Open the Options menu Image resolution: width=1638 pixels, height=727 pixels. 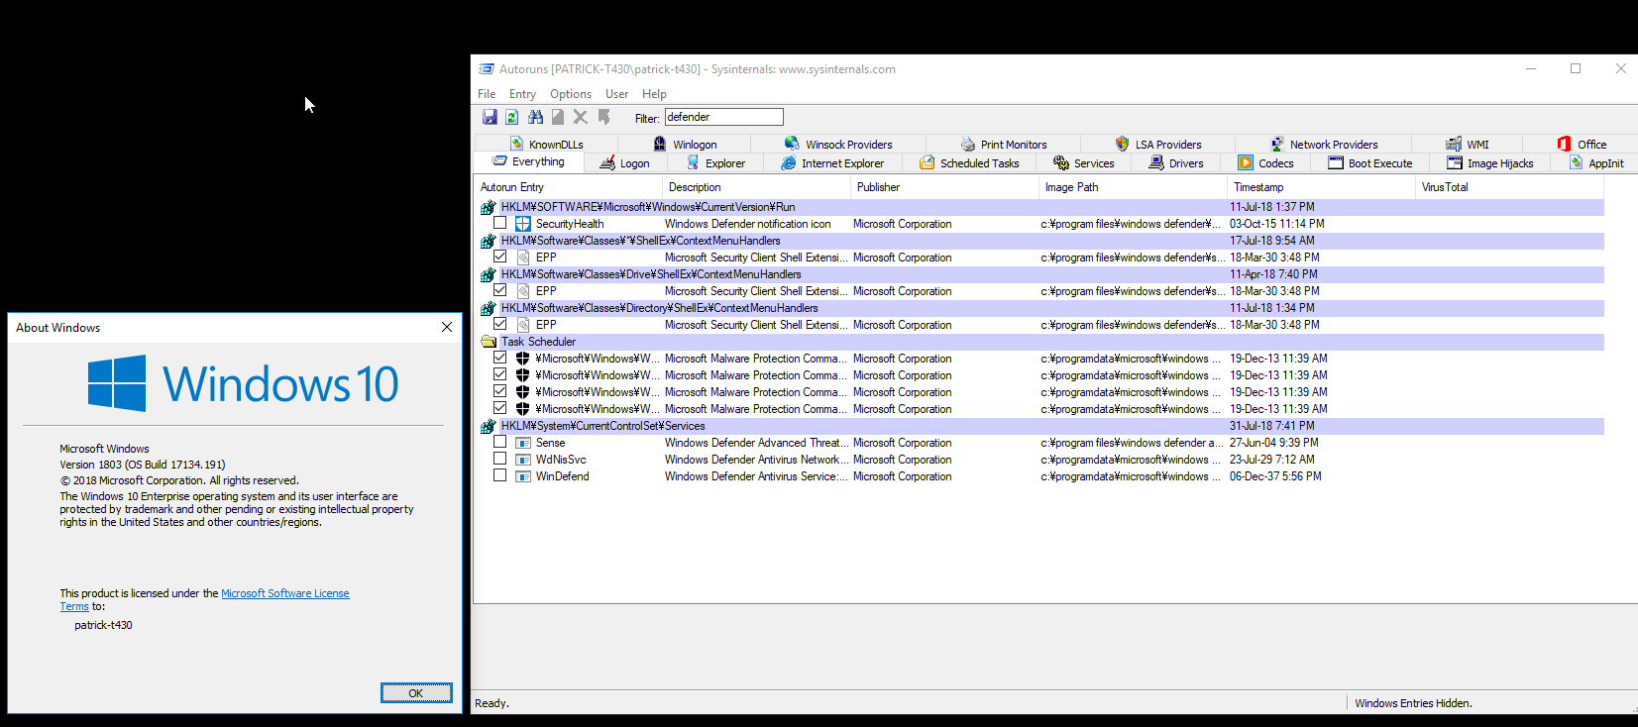tap(571, 94)
